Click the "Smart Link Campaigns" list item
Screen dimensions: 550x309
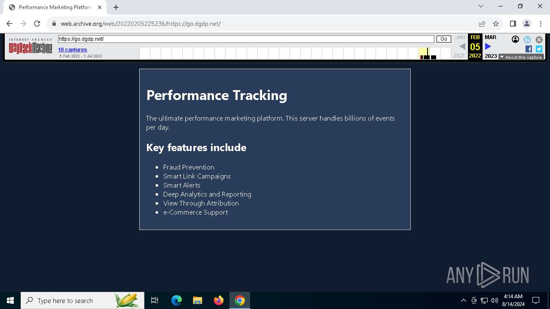coord(197,176)
